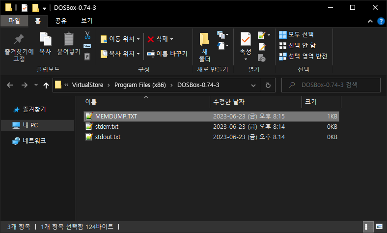Viewport: 387px width, 233px height.
Task: Open the recent locations dropdown
Action: (x=36, y=85)
